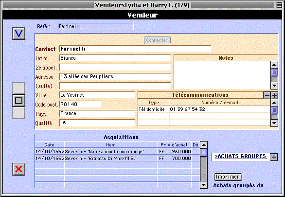Screen dimensions: 285x197
Task: Click the Acquisitions scrollbar thumb
Action: [x=204, y=152]
